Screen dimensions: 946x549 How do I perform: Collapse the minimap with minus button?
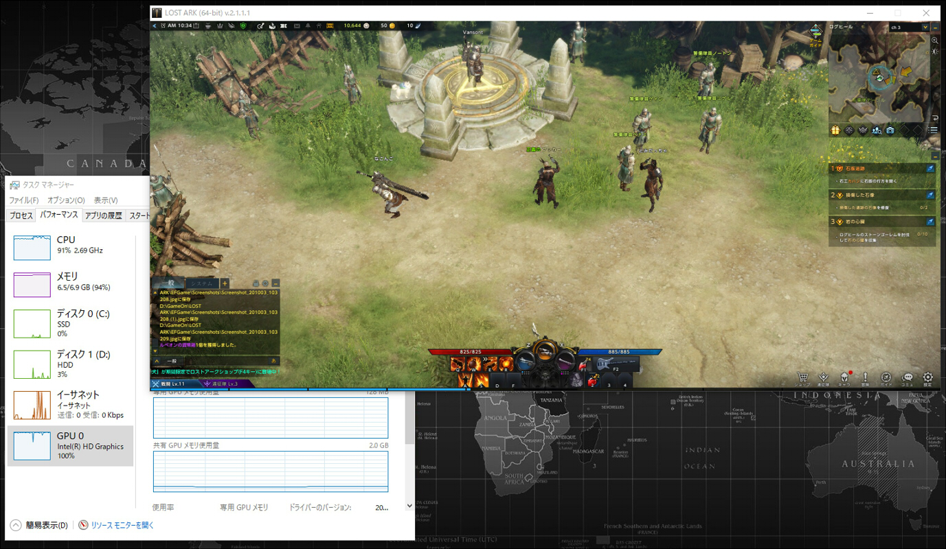click(x=935, y=27)
